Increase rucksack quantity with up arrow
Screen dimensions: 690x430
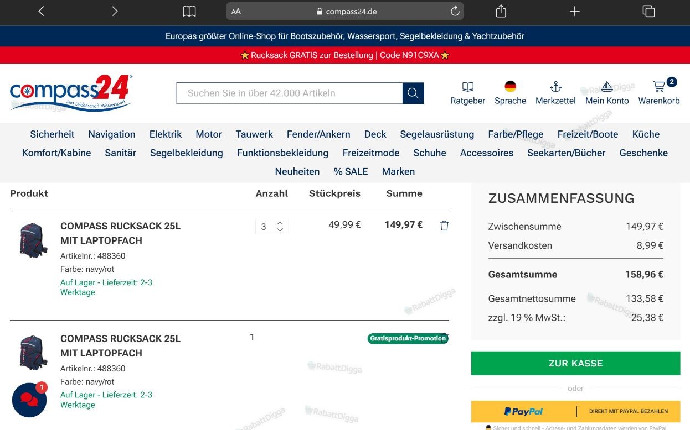pos(280,223)
